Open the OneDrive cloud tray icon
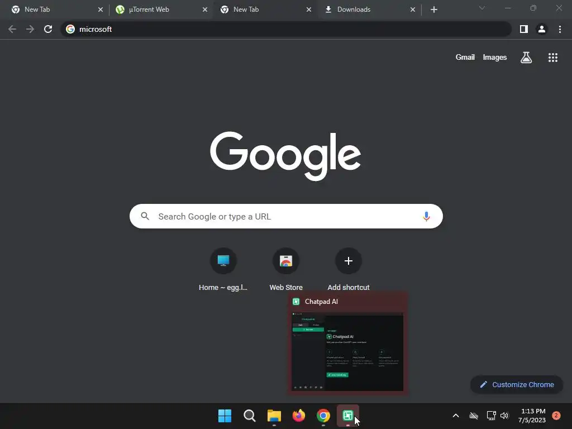Image resolution: width=572 pixels, height=429 pixels. [x=474, y=416]
